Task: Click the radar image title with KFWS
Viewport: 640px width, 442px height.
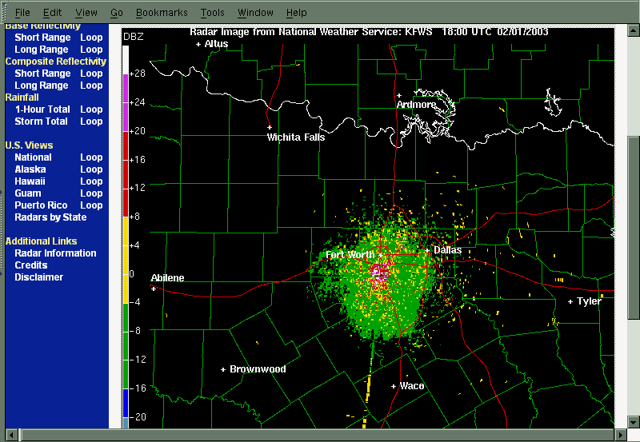Action: [x=369, y=32]
